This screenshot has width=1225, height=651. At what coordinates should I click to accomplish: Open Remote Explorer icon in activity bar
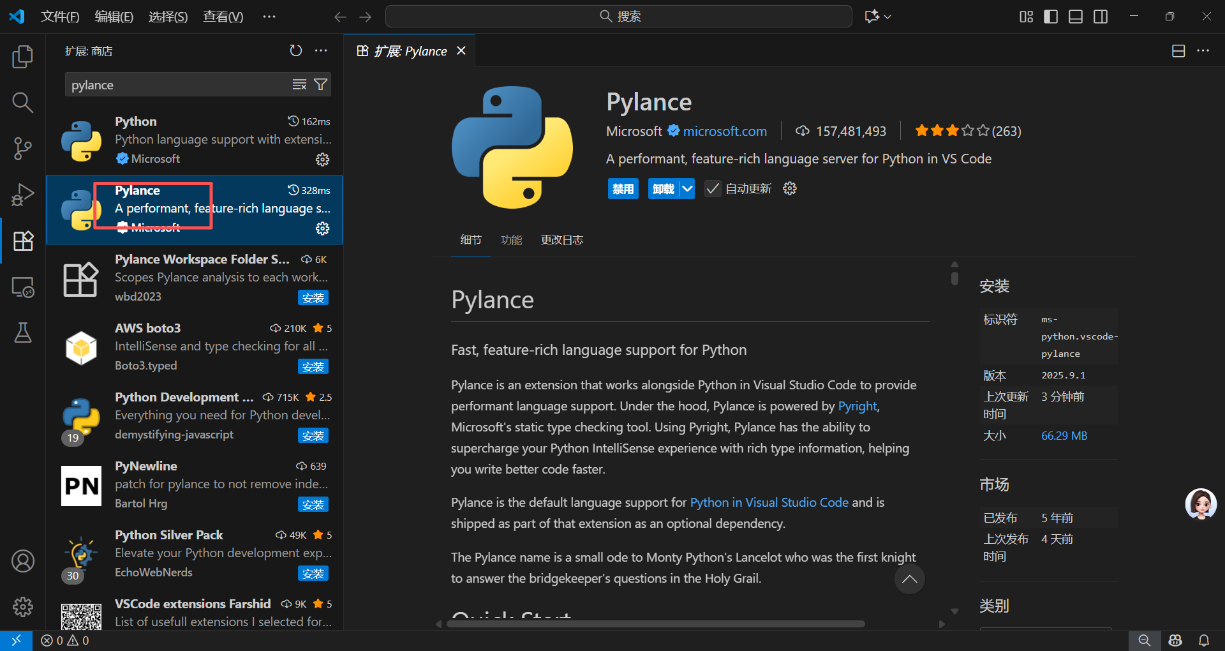pyautogui.click(x=23, y=287)
